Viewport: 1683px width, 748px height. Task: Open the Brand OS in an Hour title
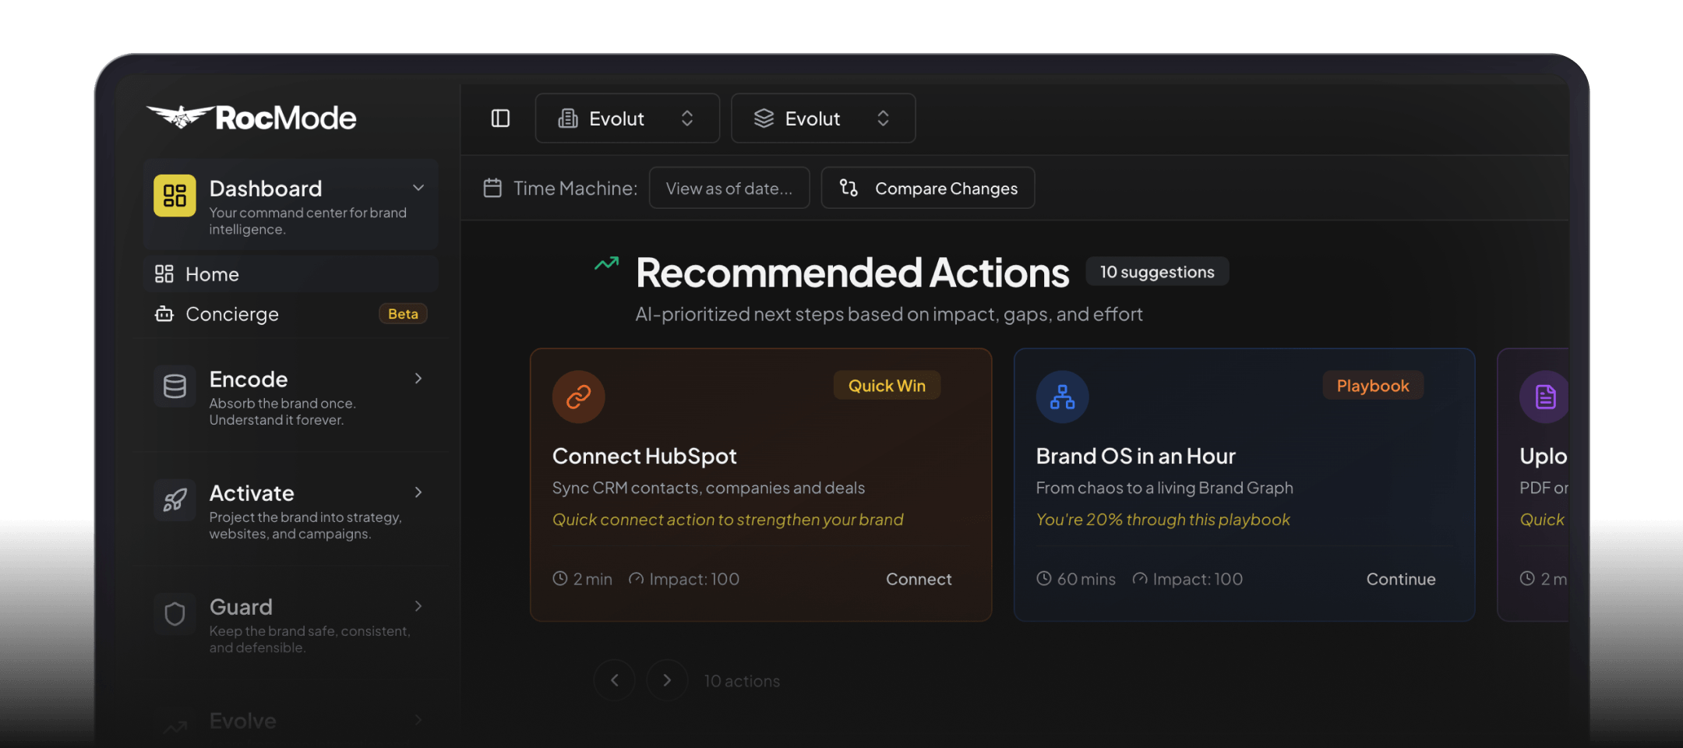[x=1136, y=456]
